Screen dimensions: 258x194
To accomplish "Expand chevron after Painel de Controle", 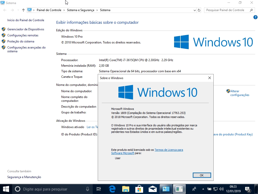I will 64,10.
